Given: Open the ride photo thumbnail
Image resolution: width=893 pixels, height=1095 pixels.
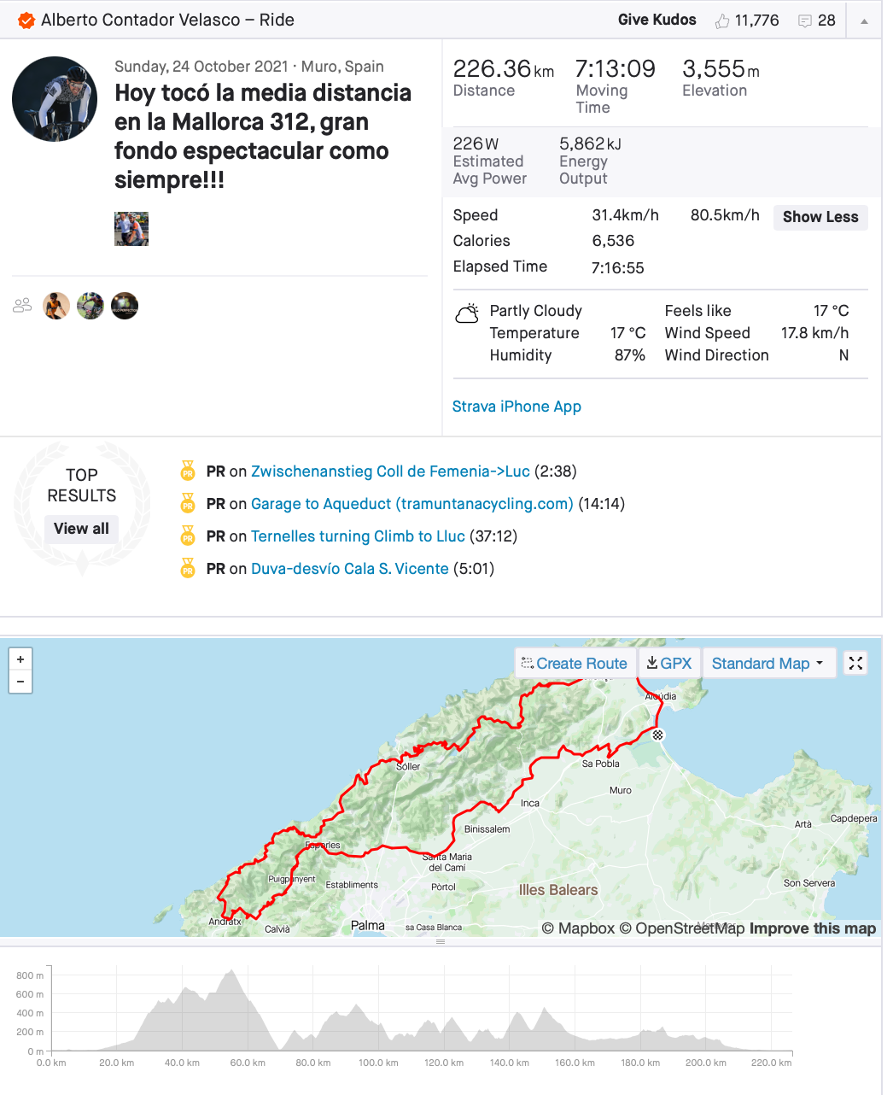Looking at the screenshot, I should [x=131, y=229].
